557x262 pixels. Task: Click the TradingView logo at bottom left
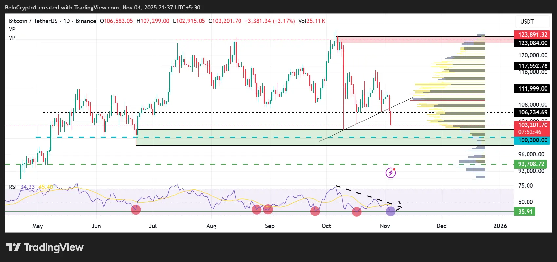(x=45, y=247)
